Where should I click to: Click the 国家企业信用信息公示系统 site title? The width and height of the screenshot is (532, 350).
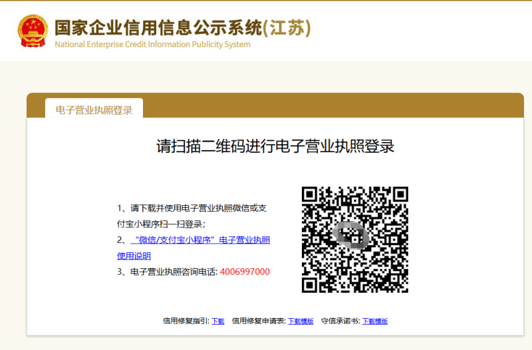coord(158,28)
